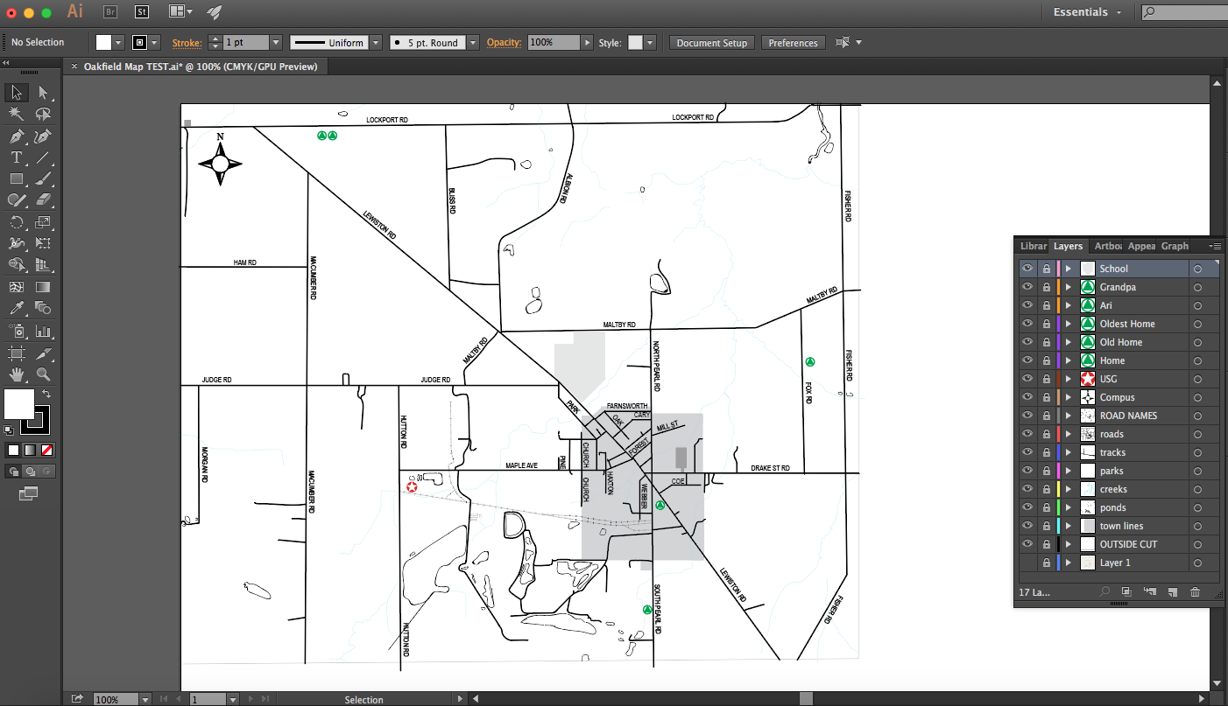Select the Paintbrush tool

43,178
